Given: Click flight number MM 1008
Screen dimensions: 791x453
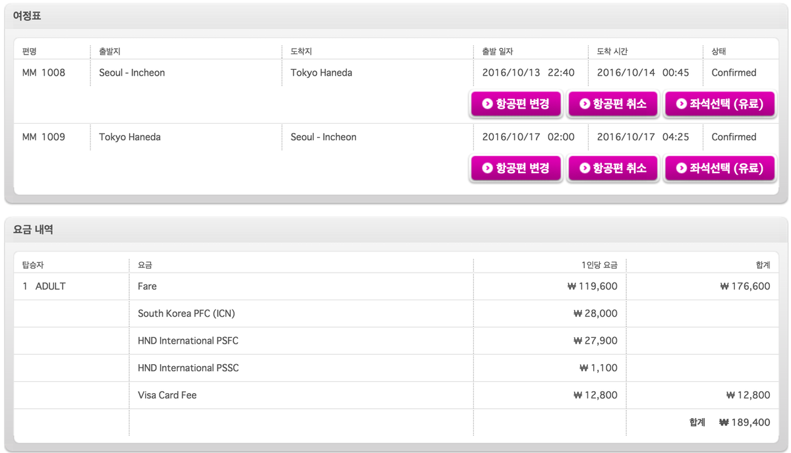Looking at the screenshot, I should (44, 73).
